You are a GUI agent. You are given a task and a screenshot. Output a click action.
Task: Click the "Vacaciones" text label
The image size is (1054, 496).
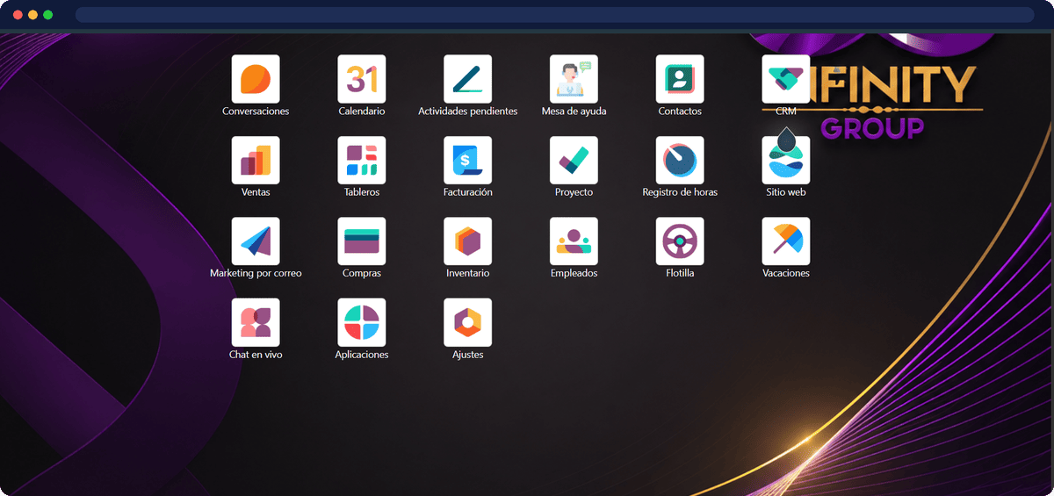coord(786,273)
